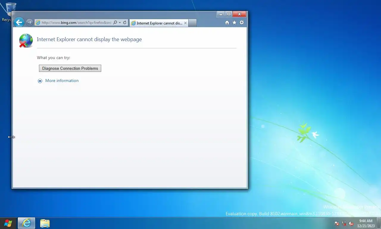Close the Internet Explorer window
Viewport: 381px width, 229px height.
(x=239, y=14)
